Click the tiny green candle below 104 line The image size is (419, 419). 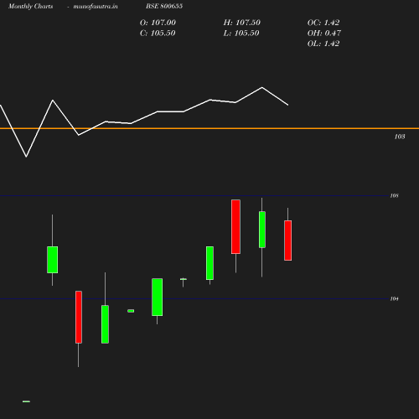(x=131, y=311)
